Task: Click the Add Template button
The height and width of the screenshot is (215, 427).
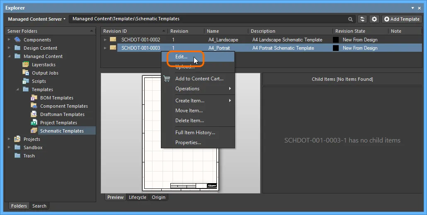Action: pos(402,19)
